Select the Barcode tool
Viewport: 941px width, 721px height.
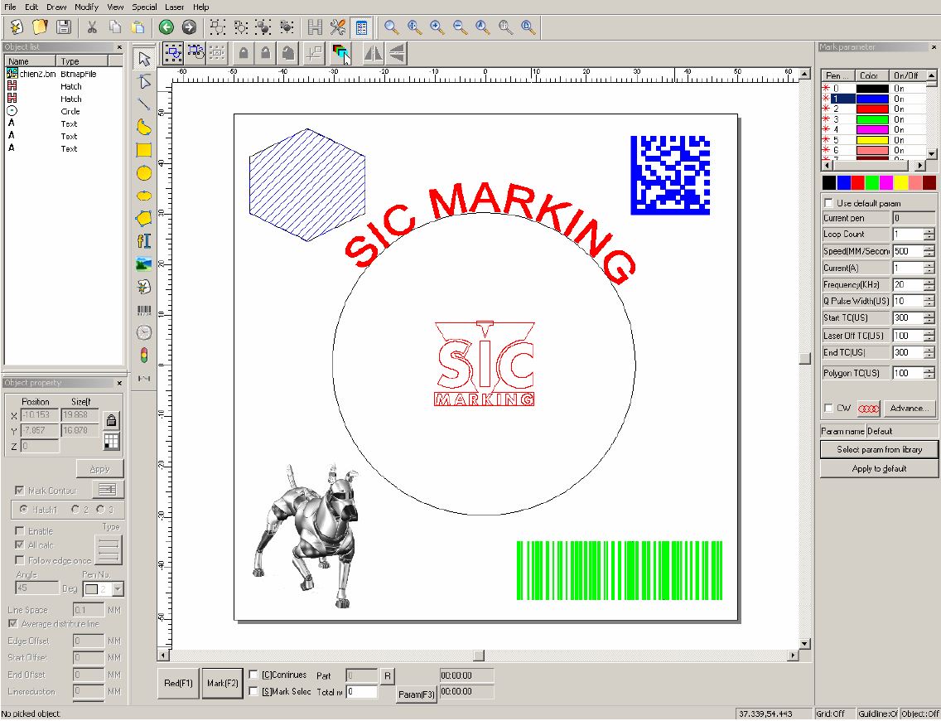coord(144,310)
